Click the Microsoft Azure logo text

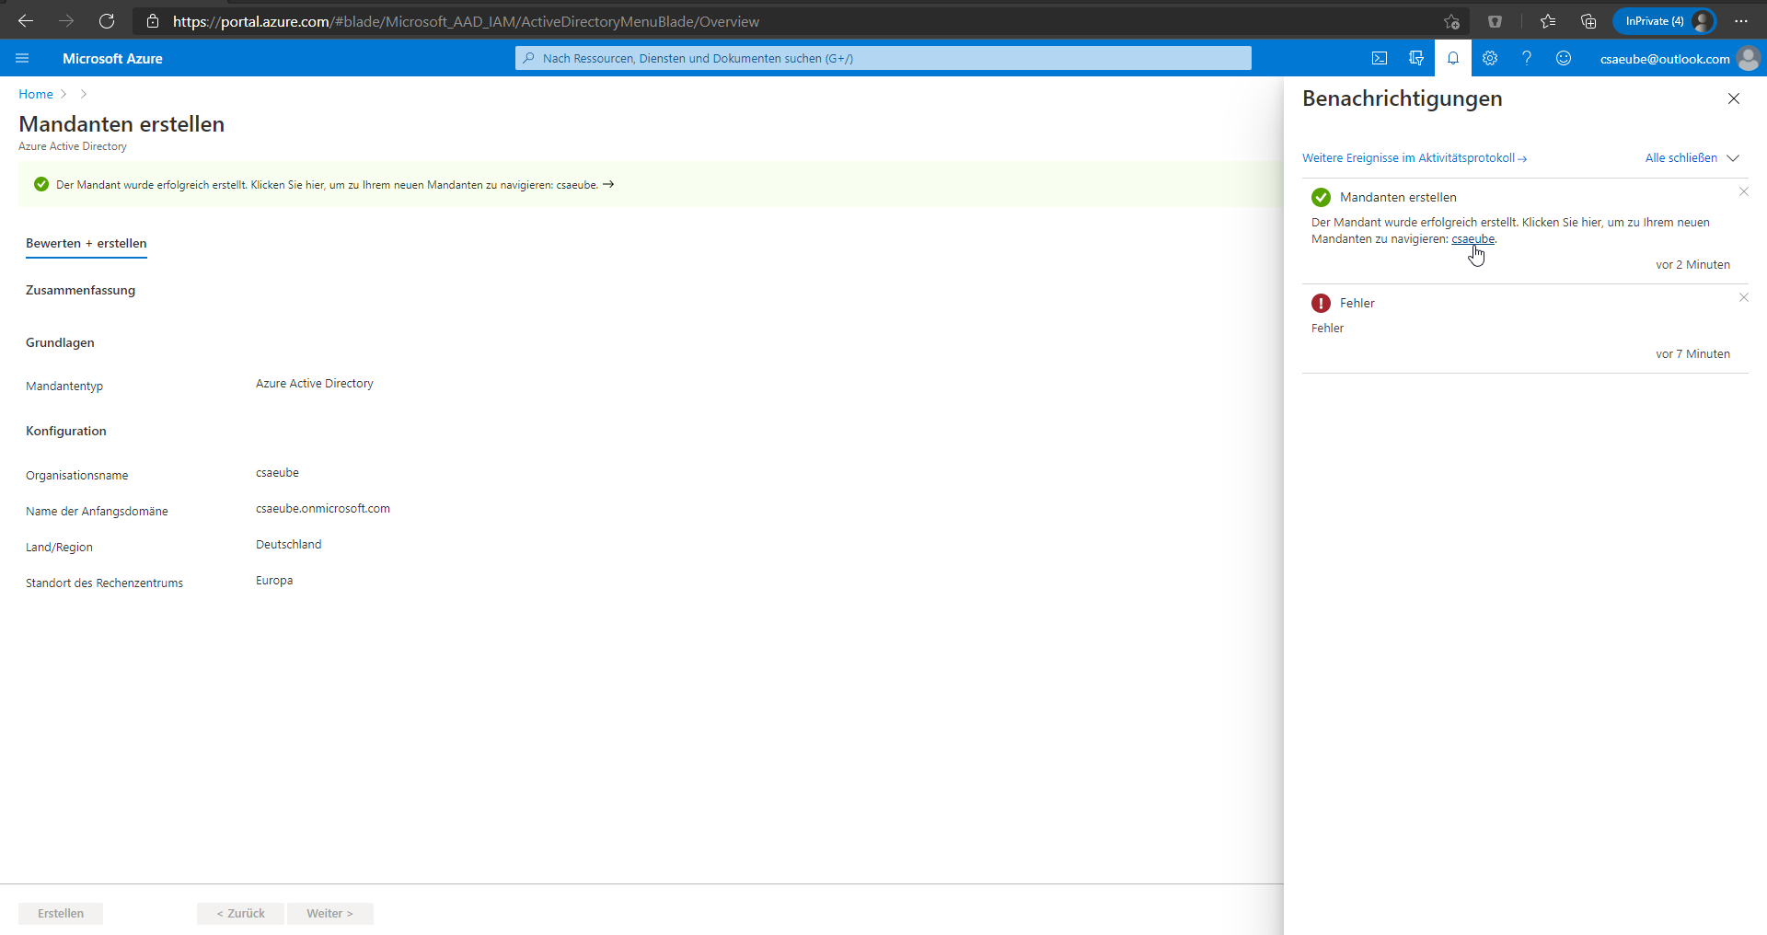tap(112, 58)
